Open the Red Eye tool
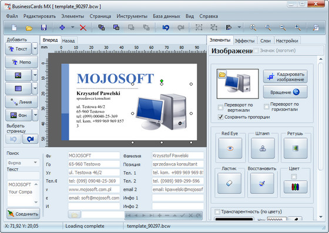This screenshot has height=233, width=329. [230, 148]
